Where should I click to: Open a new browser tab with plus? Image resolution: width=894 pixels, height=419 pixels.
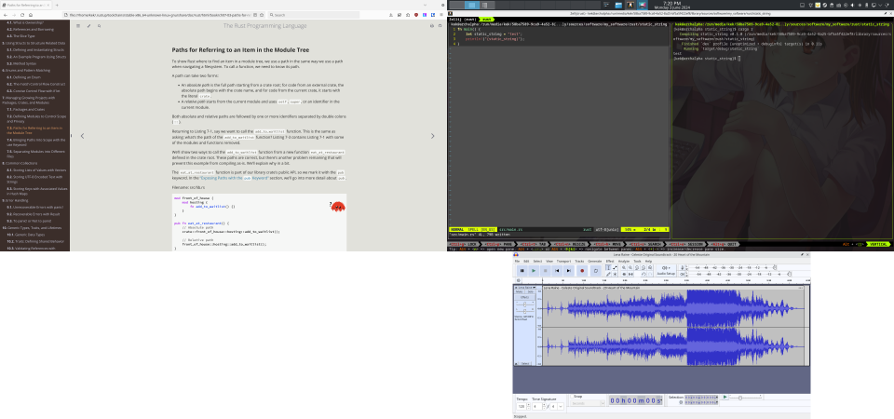pyautogui.click(x=57, y=5)
